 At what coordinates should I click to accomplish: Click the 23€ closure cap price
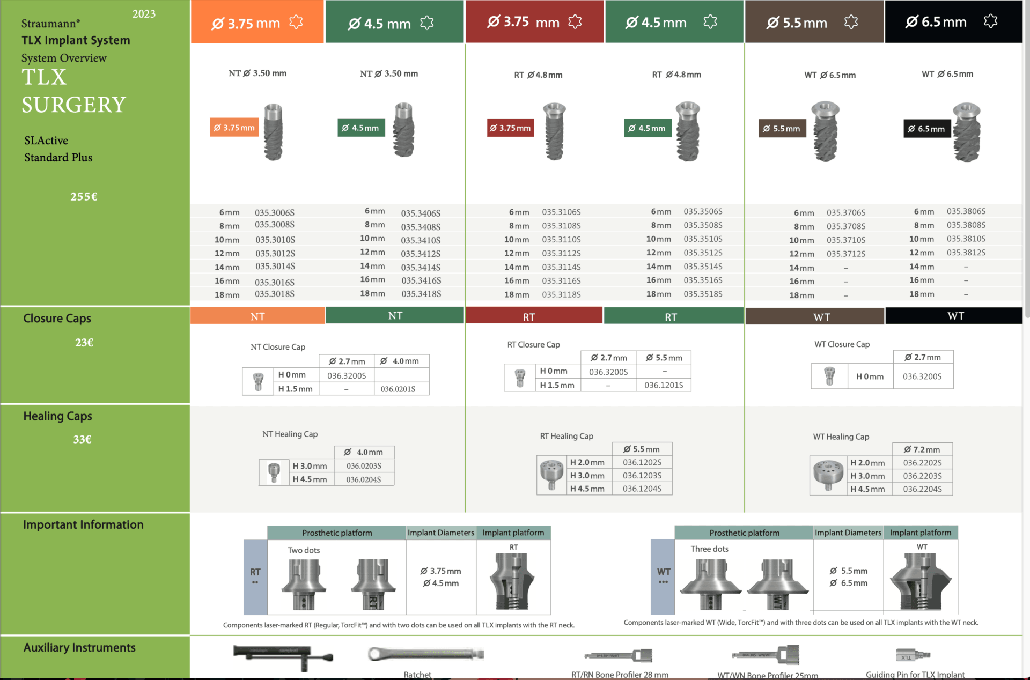pyautogui.click(x=84, y=343)
